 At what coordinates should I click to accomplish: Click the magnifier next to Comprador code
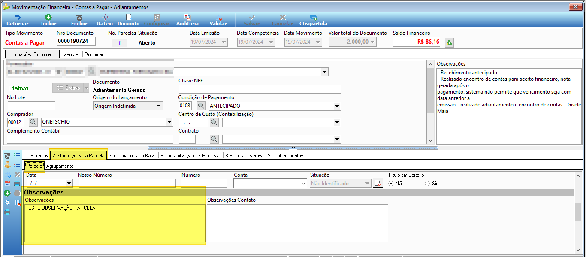point(33,122)
